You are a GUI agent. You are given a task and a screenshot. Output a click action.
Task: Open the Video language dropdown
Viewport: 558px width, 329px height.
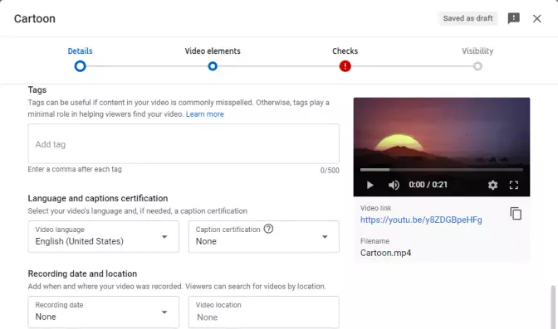pyautogui.click(x=104, y=237)
